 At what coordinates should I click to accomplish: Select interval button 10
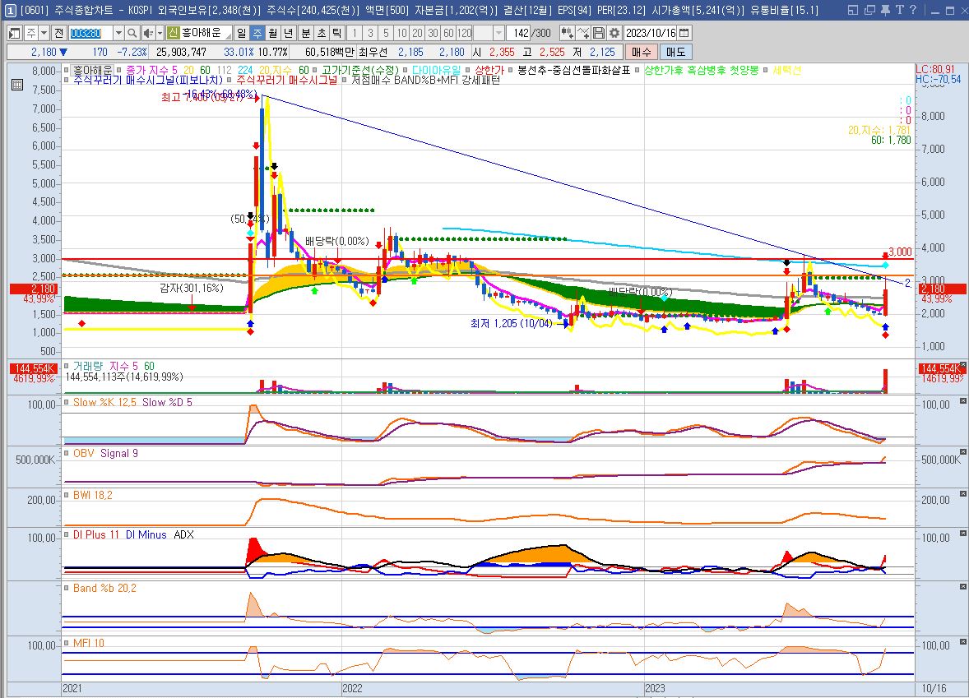(x=401, y=33)
